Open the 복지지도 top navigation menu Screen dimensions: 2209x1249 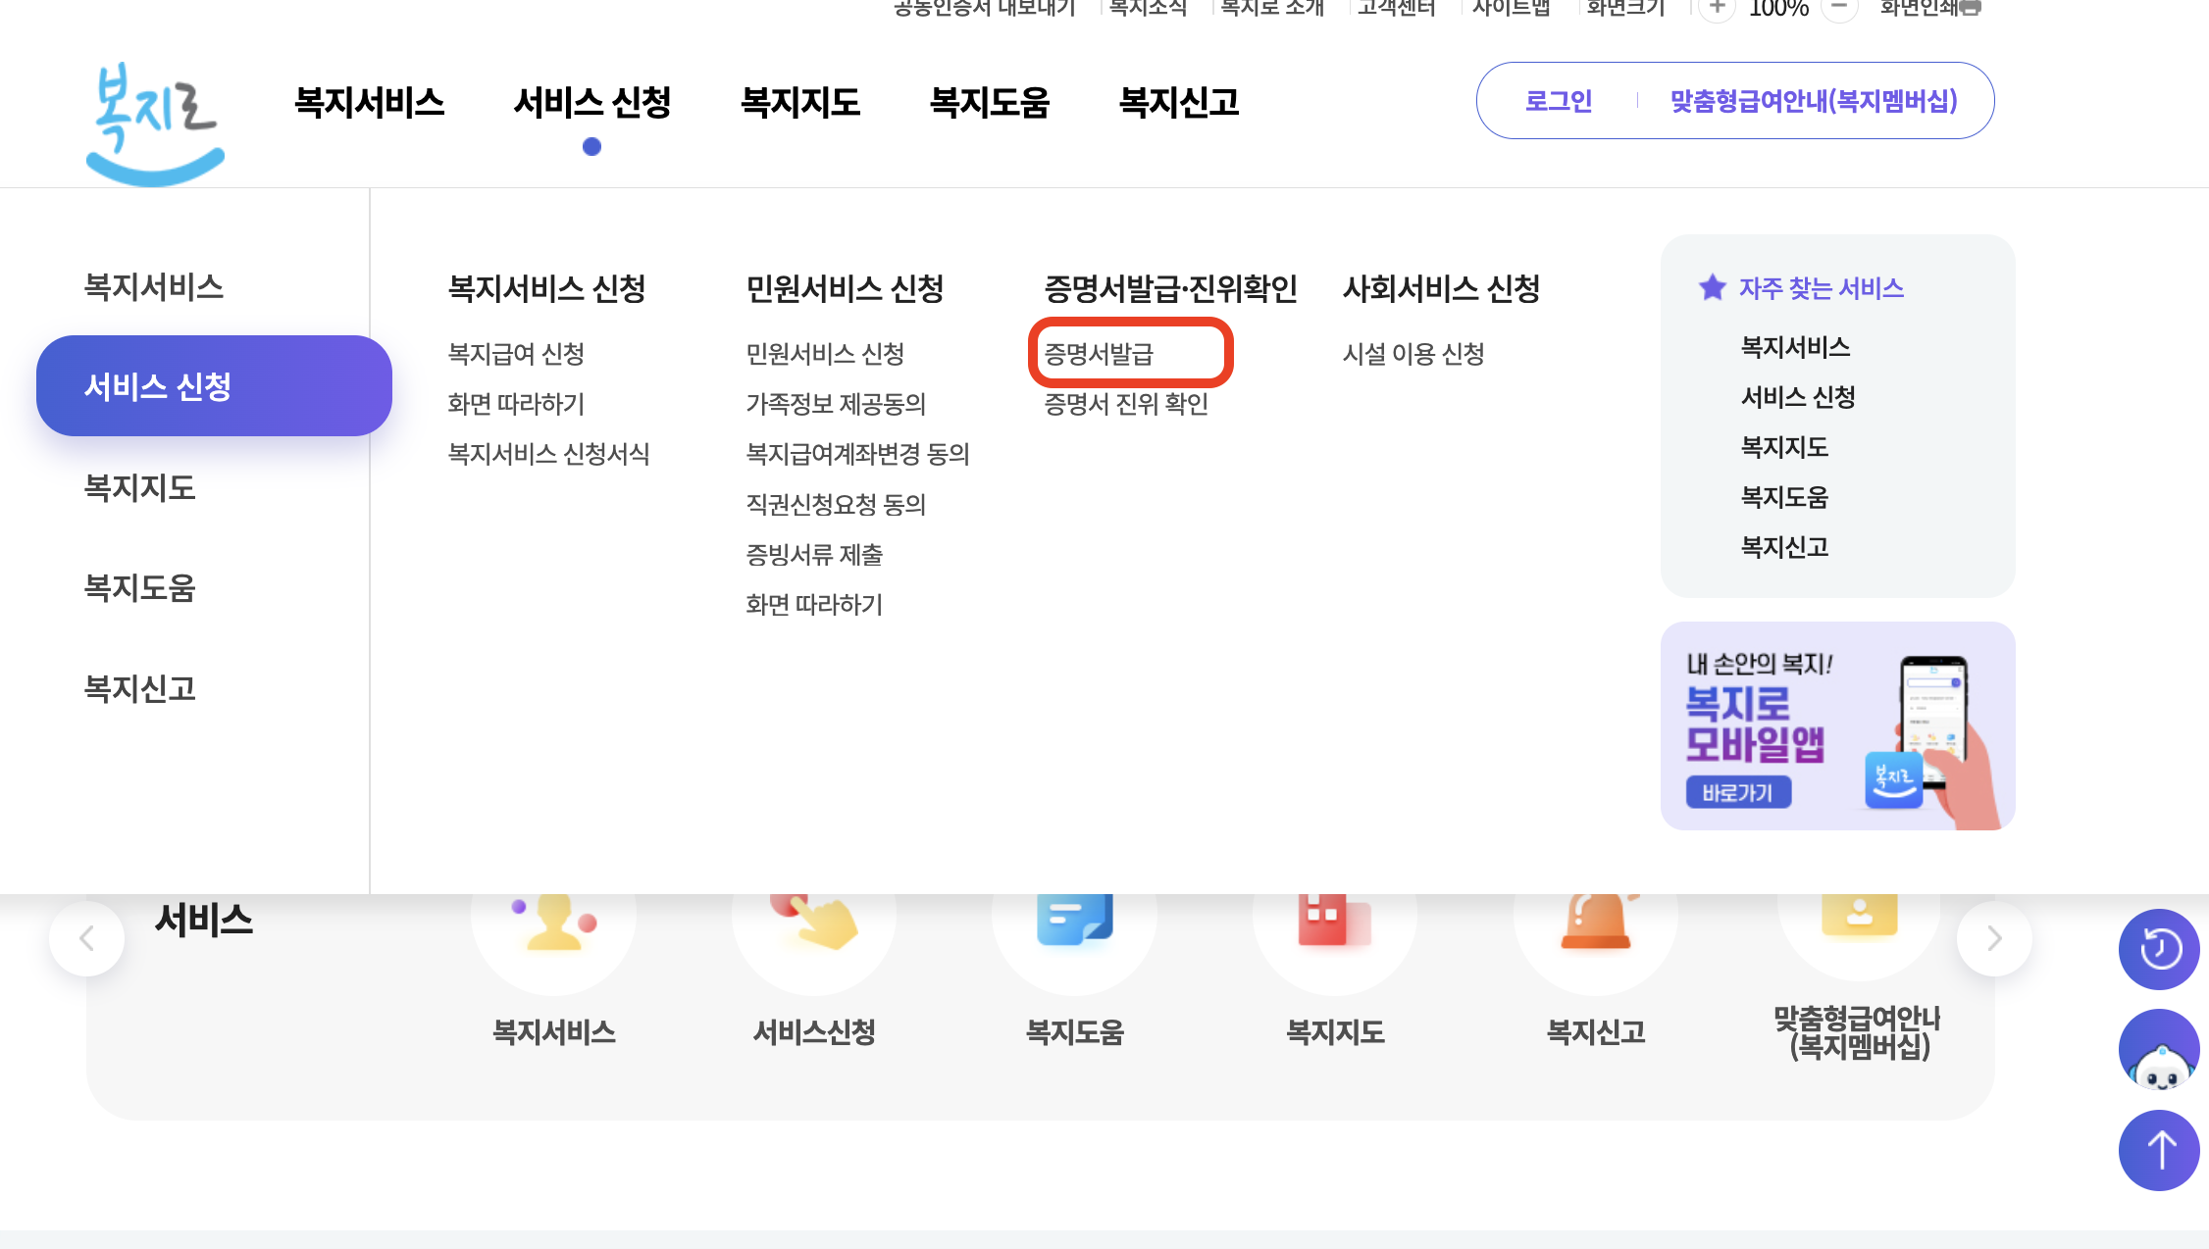click(x=801, y=102)
